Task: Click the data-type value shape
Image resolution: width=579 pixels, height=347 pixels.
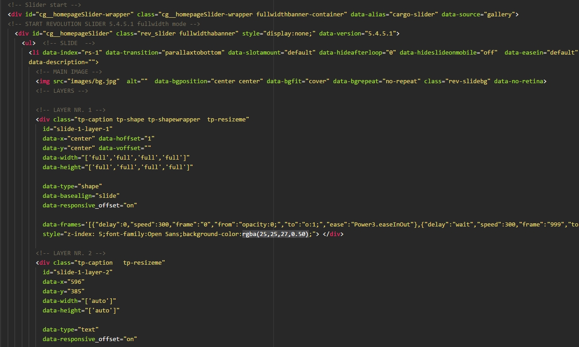Action: pyautogui.click(x=91, y=186)
